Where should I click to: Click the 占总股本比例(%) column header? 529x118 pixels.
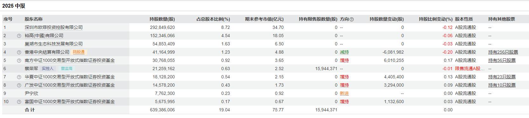213,19
